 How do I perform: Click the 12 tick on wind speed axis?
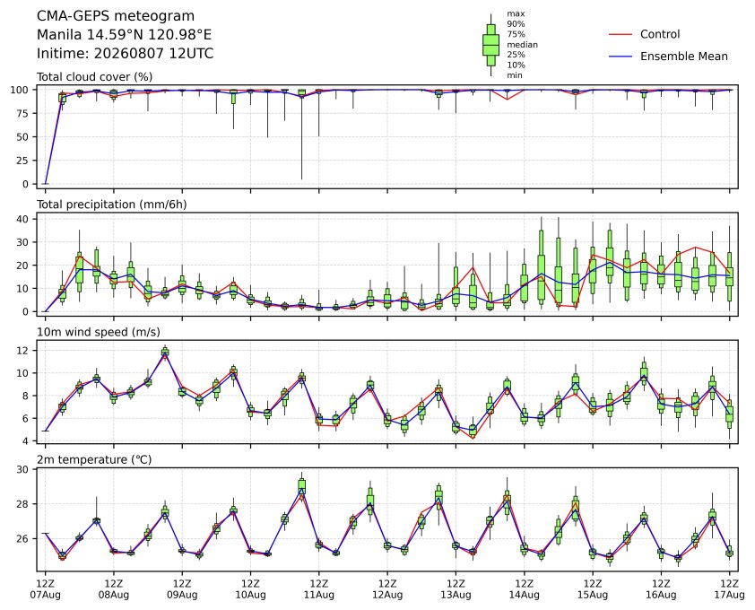coord(23,350)
